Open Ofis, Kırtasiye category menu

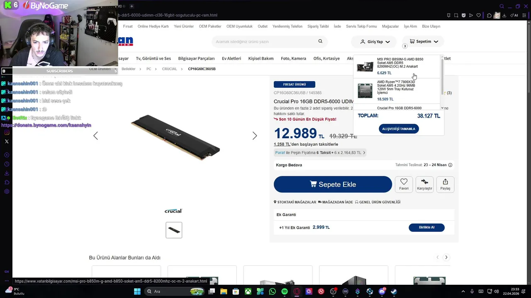click(x=326, y=58)
